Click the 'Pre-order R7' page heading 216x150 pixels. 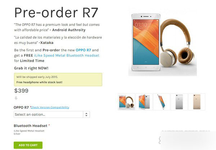coord(56,13)
